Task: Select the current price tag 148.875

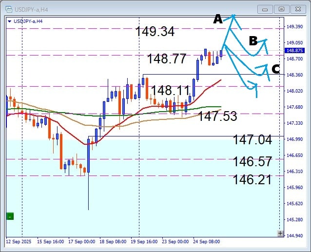Action: [295, 50]
